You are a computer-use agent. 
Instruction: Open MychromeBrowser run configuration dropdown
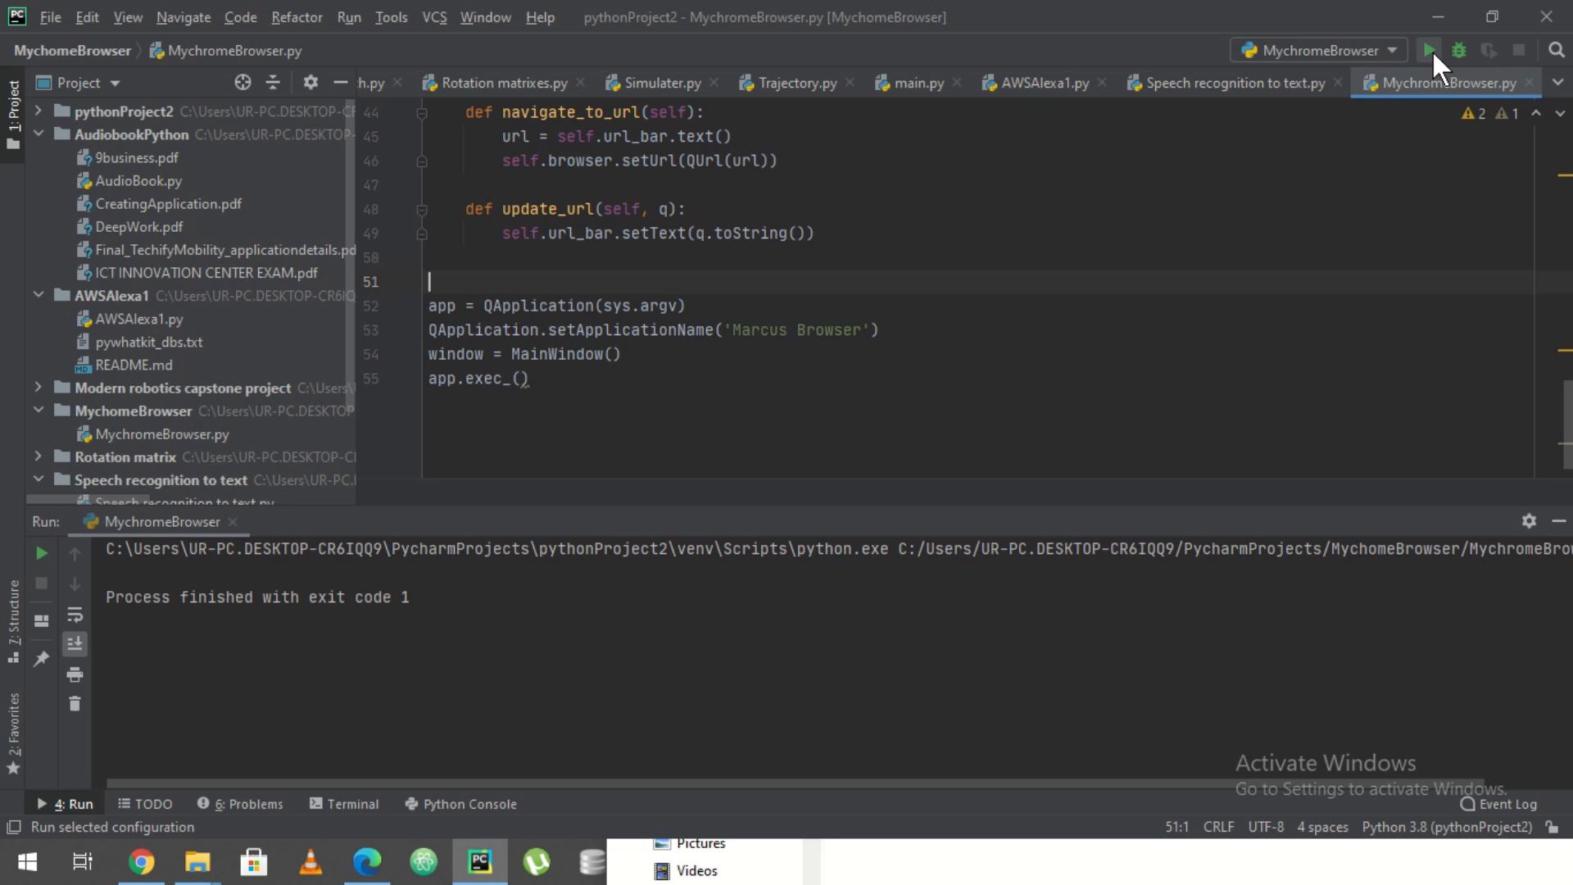(1319, 50)
